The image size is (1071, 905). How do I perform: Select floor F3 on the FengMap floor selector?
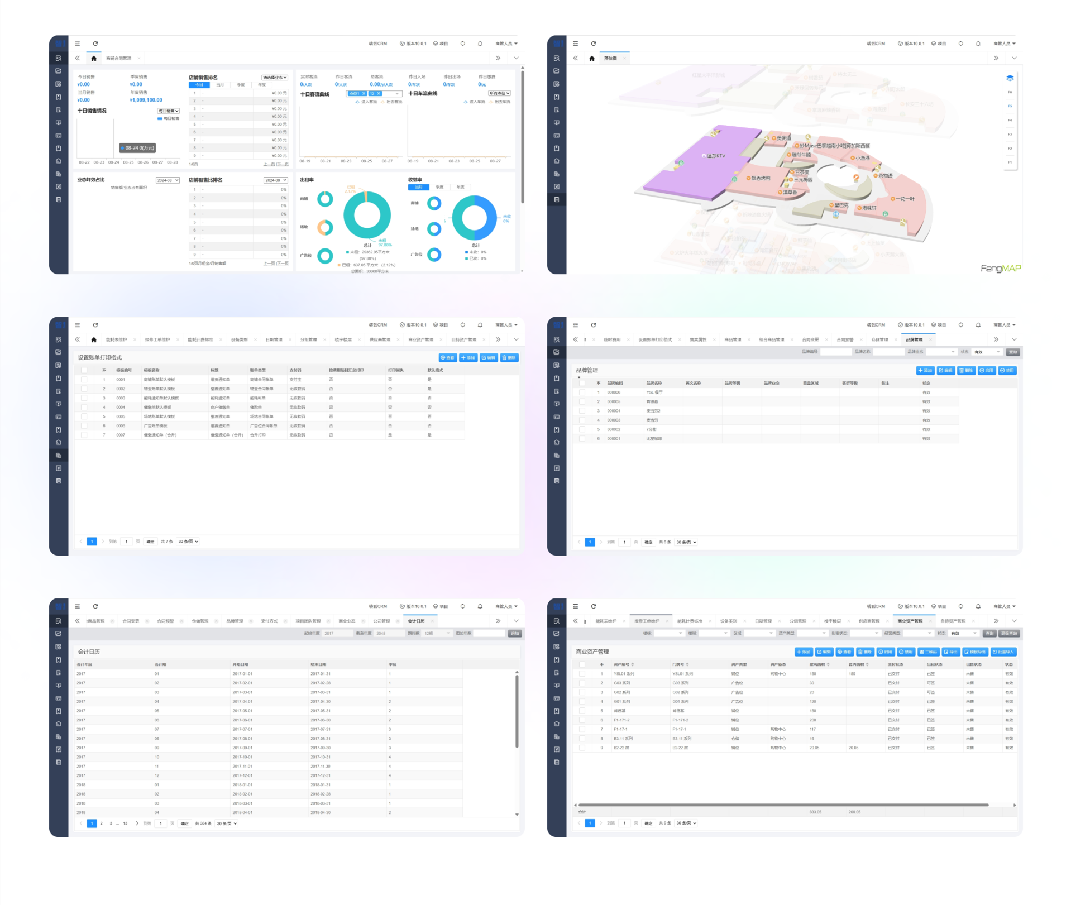[x=1010, y=135]
